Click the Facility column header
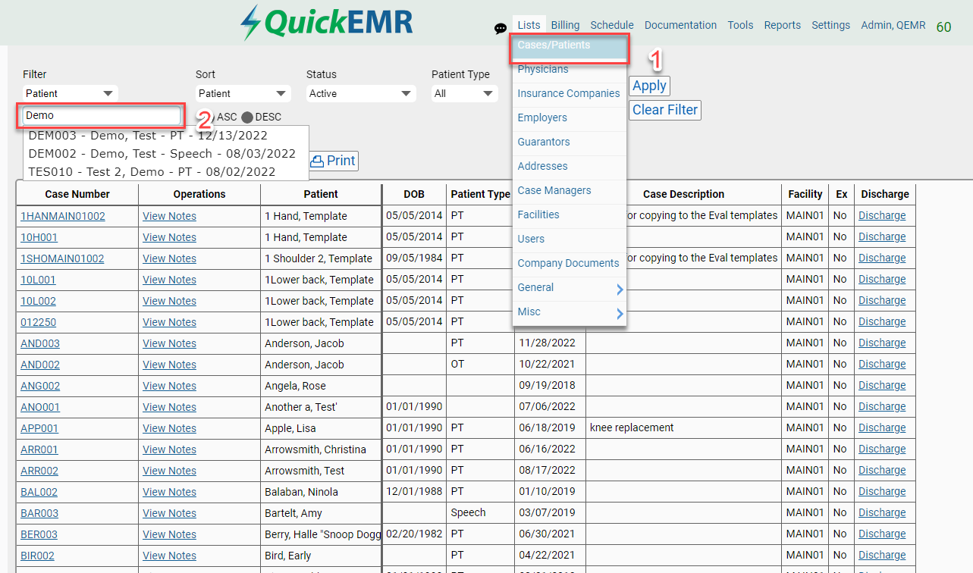This screenshot has height=573, width=973. 805,194
